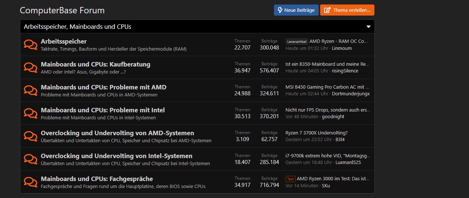Open Mainboards und CPUs: Probleme mit AMD
Screen dimensions: 469x198
point(103,87)
